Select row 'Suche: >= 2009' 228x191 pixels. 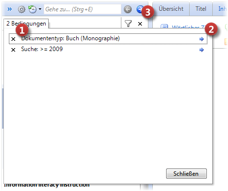(x=108, y=50)
